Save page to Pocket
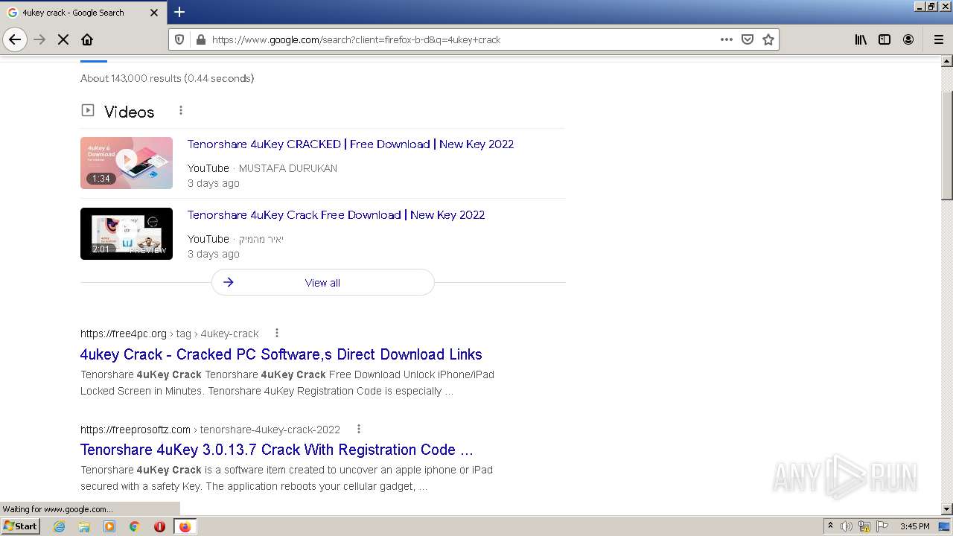This screenshot has width=953, height=536. click(748, 39)
